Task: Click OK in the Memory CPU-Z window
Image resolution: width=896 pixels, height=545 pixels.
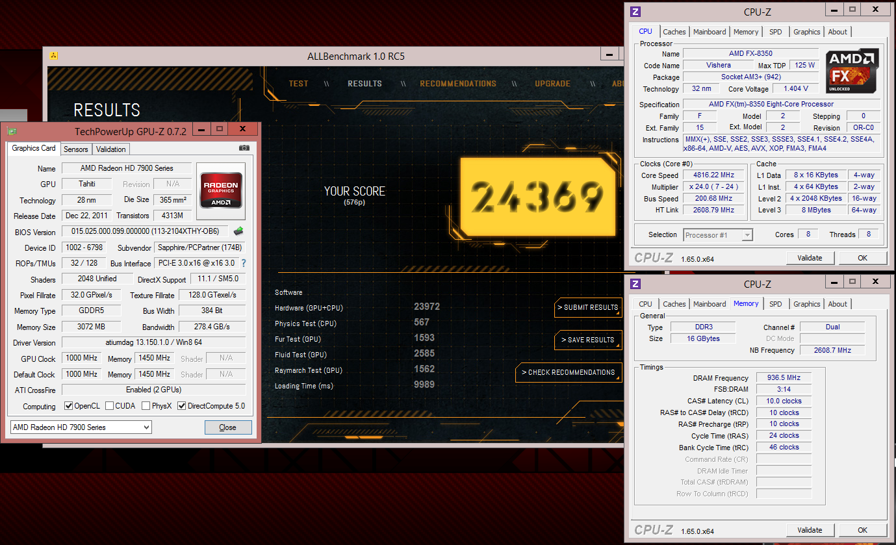Action: pos(862,530)
